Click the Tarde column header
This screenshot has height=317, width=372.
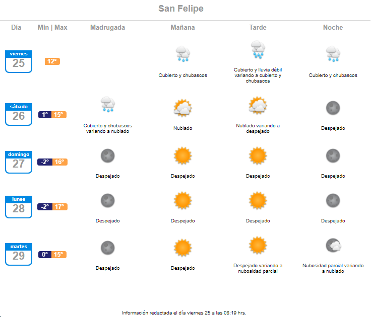[x=258, y=28]
